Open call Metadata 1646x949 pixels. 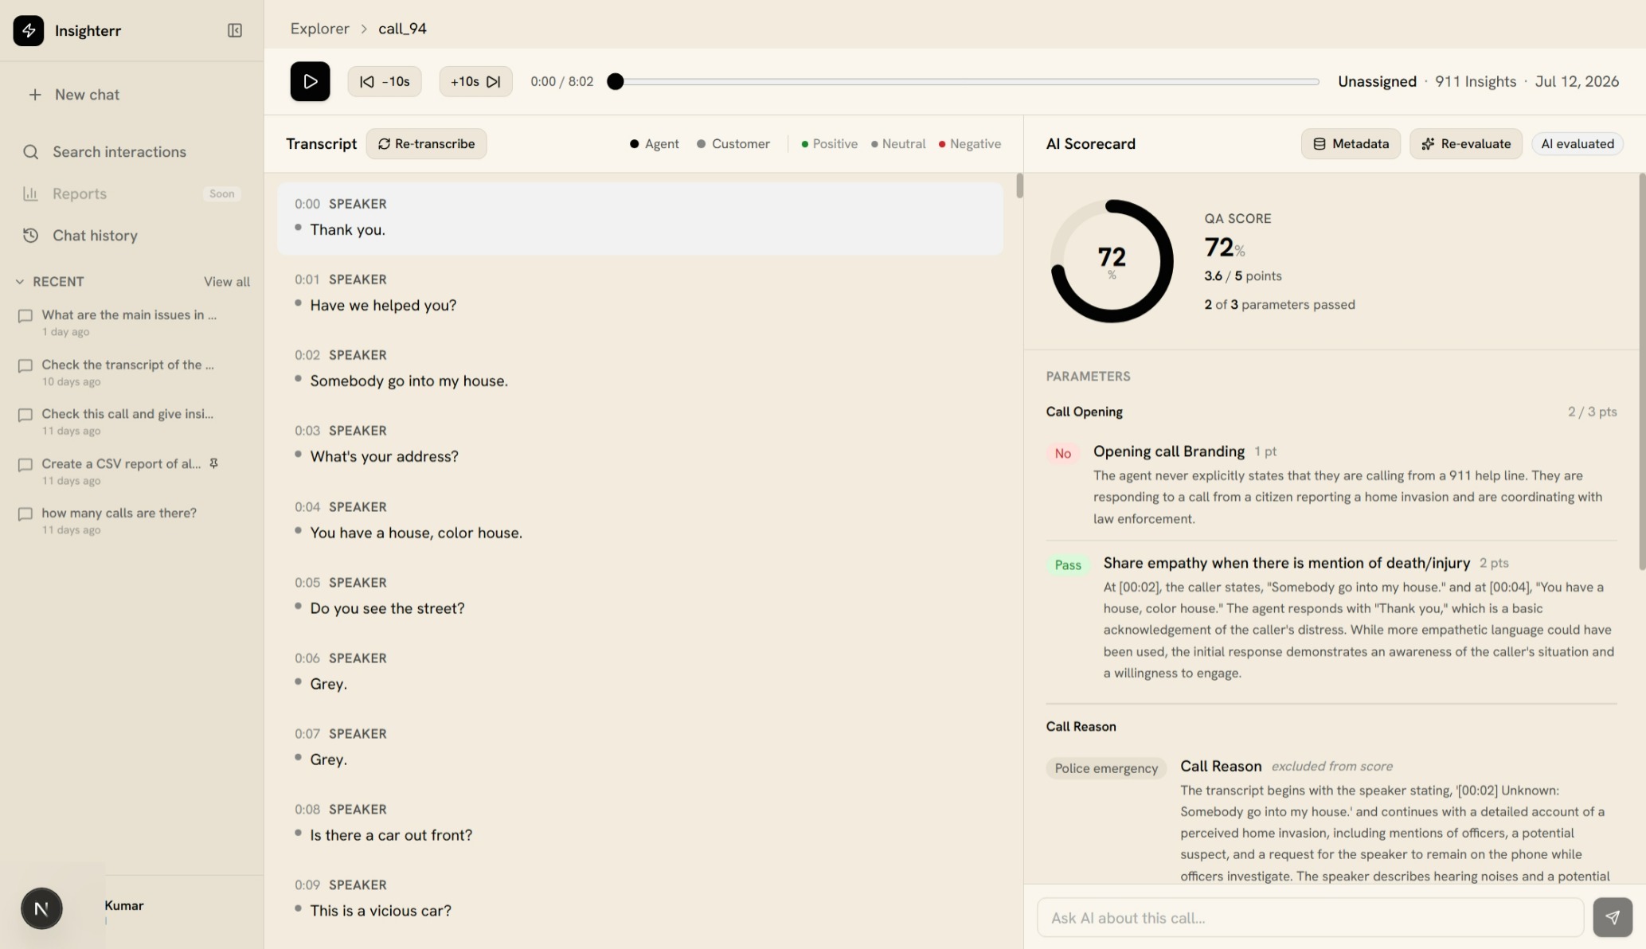tap(1351, 144)
